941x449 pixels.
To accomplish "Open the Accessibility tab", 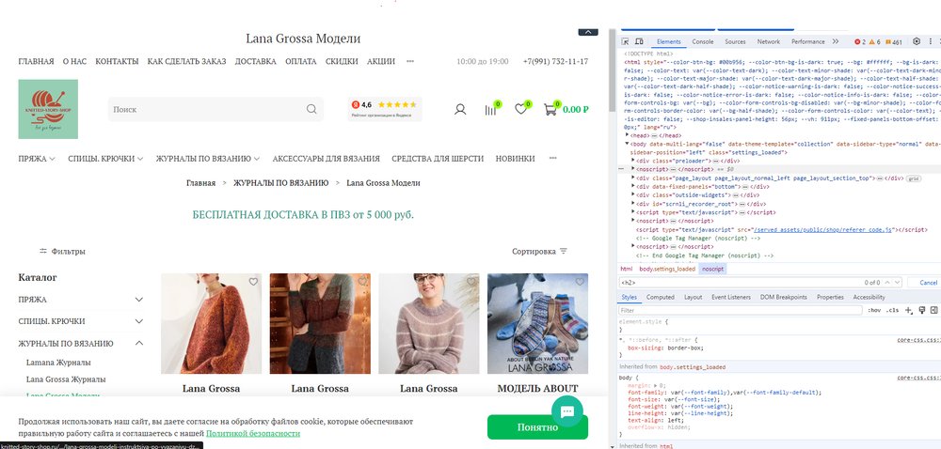I will pos(869,297).
